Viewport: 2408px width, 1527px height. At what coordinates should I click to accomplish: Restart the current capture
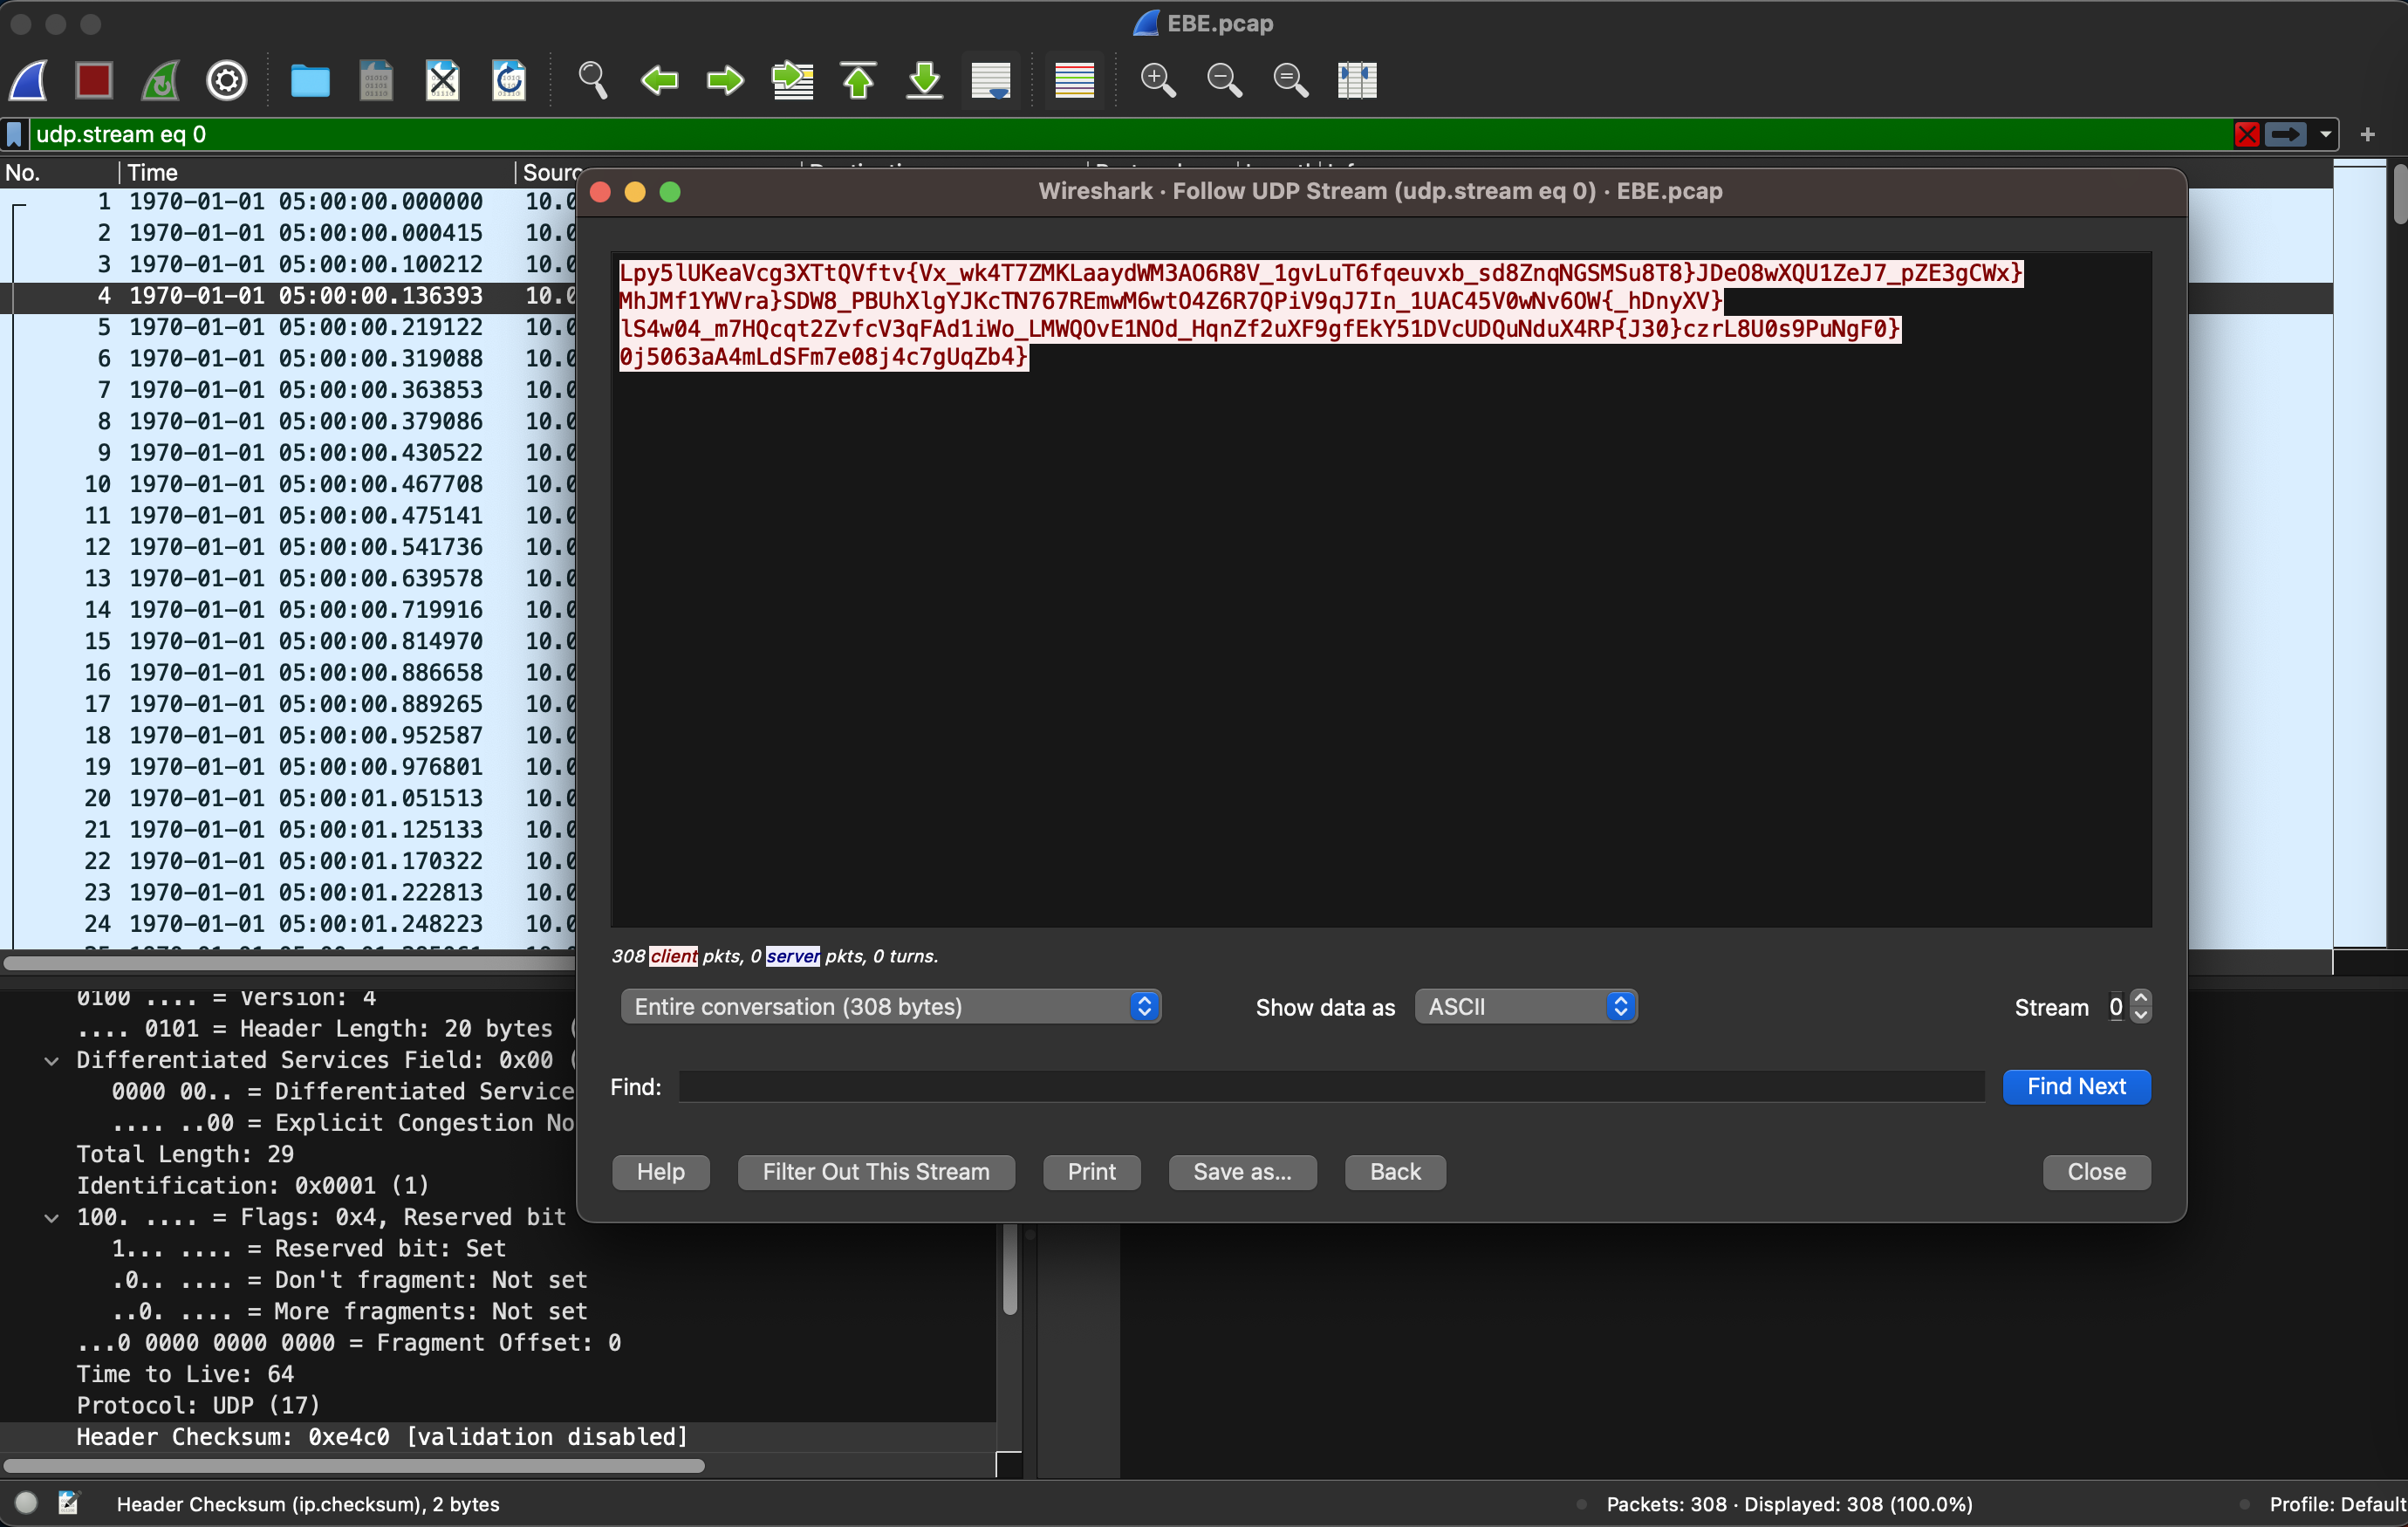(160, 80)
